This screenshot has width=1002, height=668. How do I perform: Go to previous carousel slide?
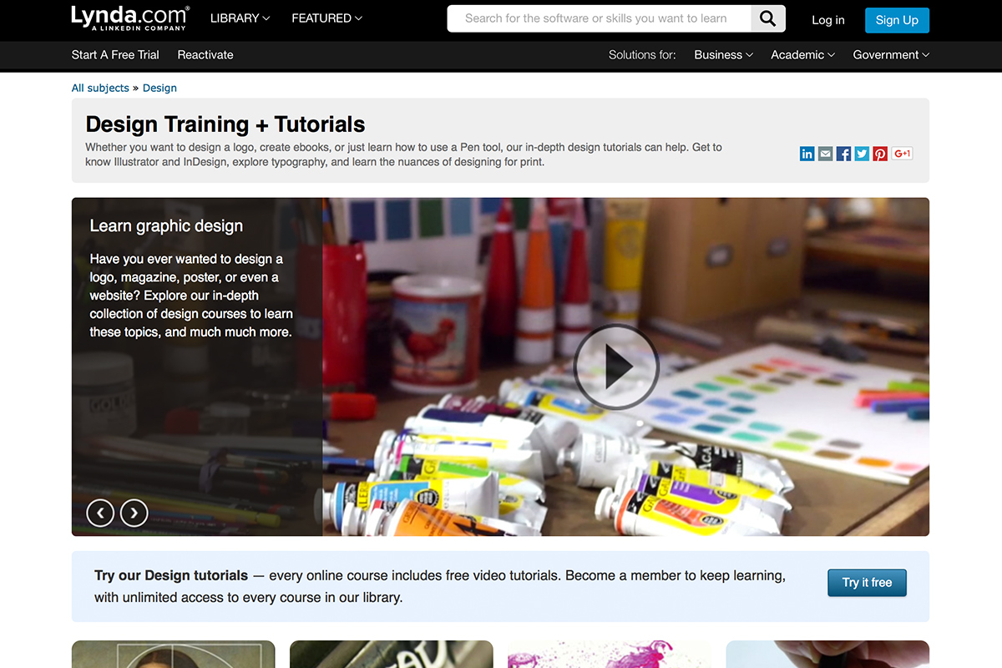(100, 512)
